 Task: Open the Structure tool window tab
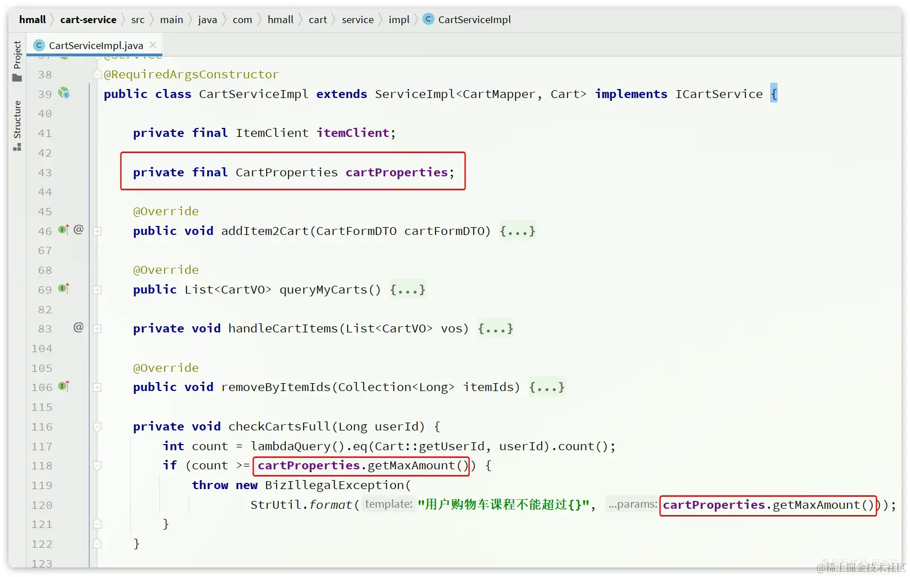(17, 126)
